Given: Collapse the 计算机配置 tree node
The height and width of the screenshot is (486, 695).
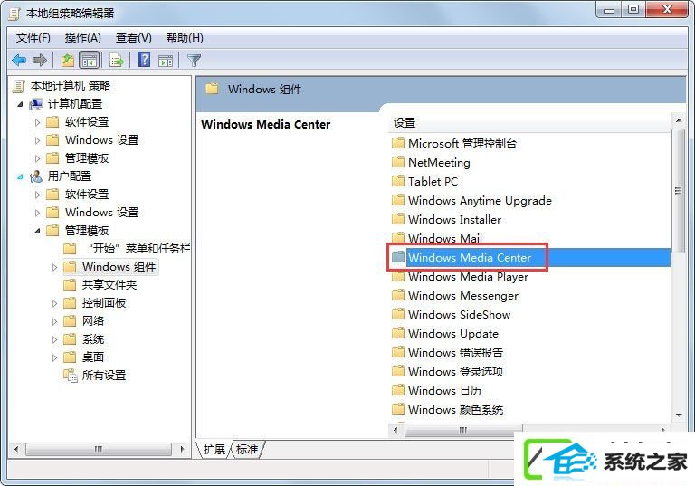Looking at the screenshot, I should pos(20,104).
